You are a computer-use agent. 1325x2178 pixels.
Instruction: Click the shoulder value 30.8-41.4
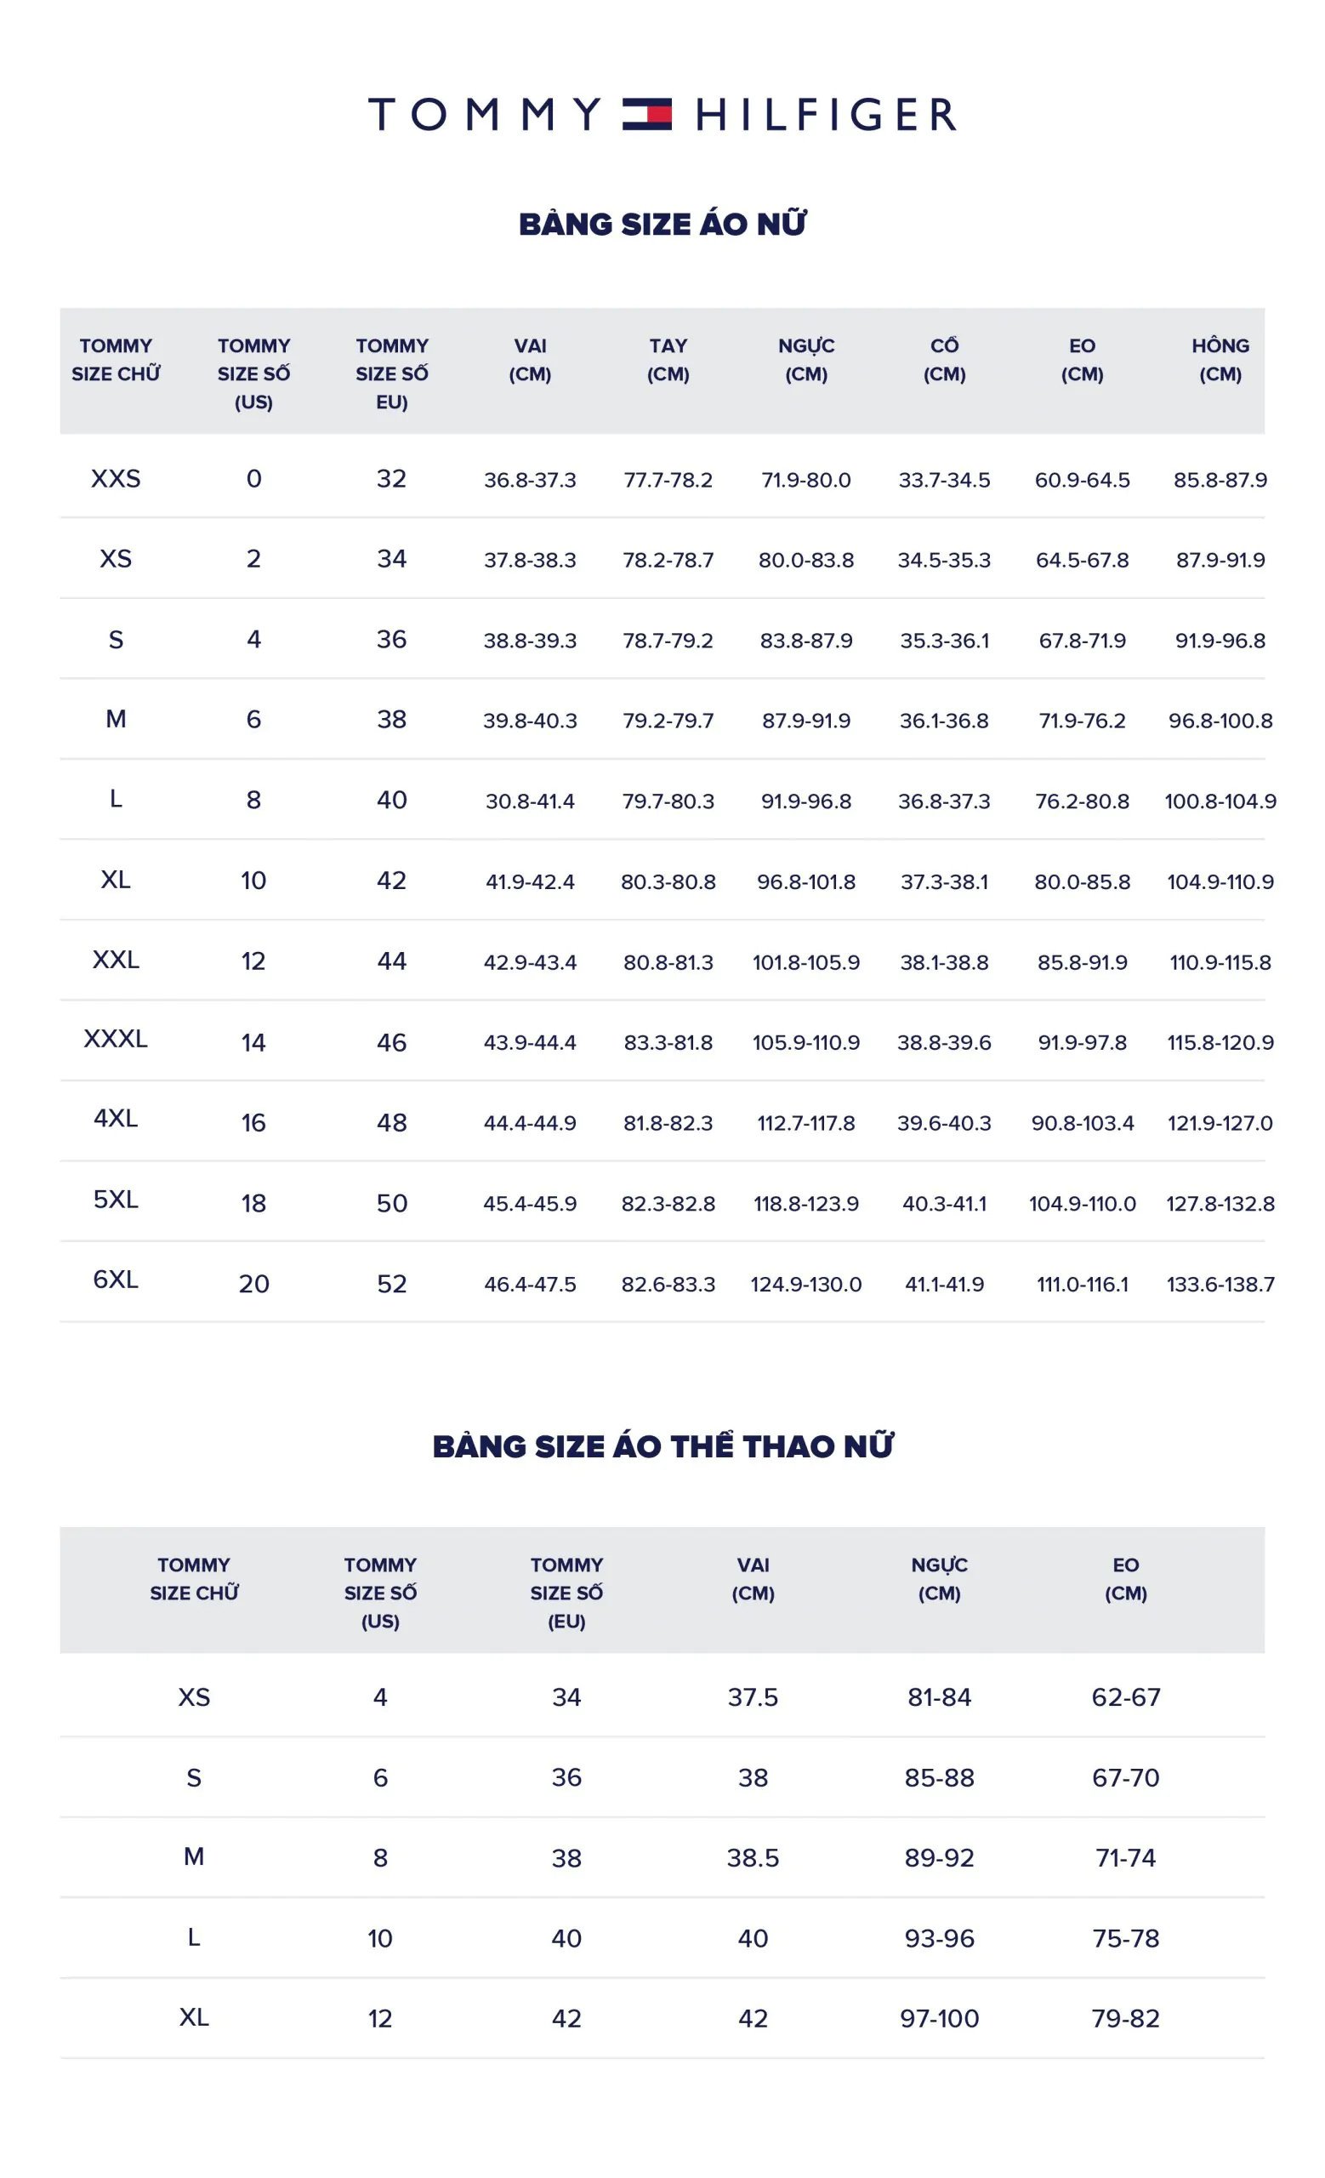530,801
